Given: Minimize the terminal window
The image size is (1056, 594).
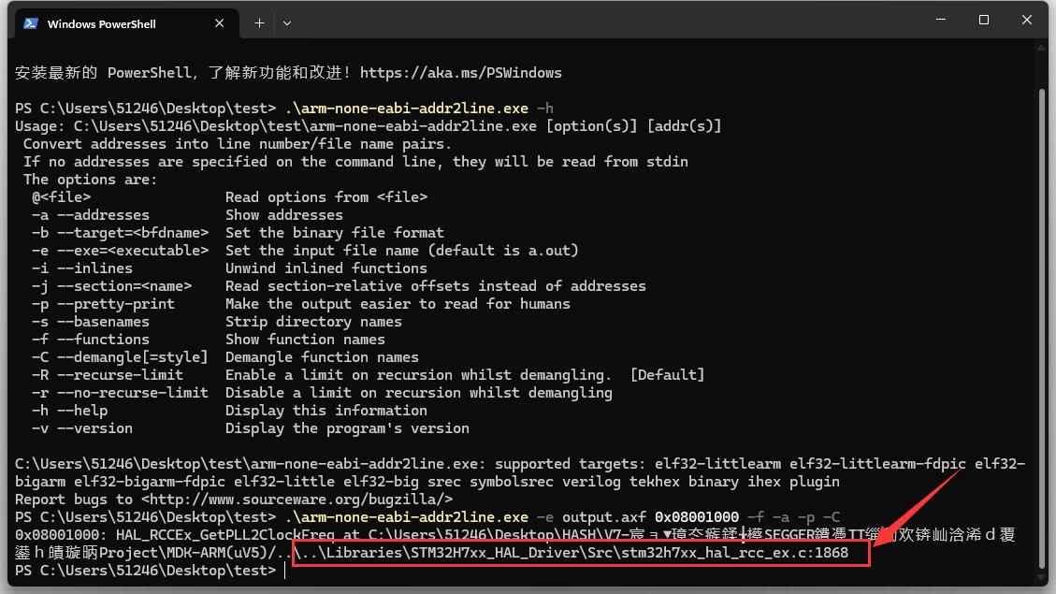Looking at the screenshot, I should click(x=941, y=20).
